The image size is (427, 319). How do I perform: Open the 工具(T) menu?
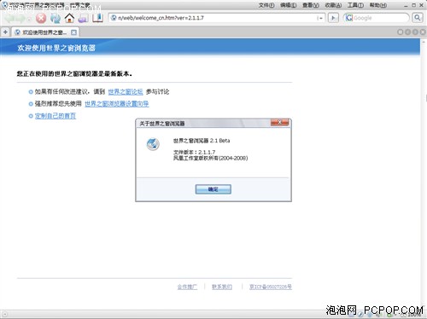coord(355,5)
